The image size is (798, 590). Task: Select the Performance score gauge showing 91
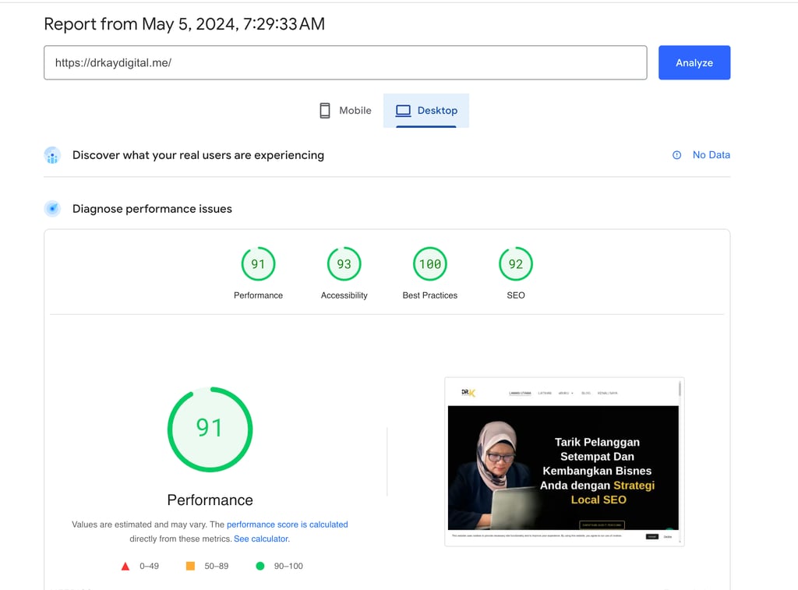(258, 264)
